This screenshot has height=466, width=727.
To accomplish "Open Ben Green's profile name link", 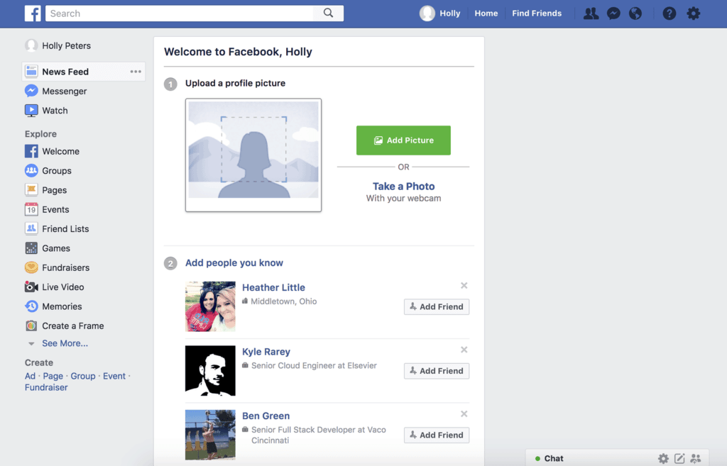I will click(266, 416).
